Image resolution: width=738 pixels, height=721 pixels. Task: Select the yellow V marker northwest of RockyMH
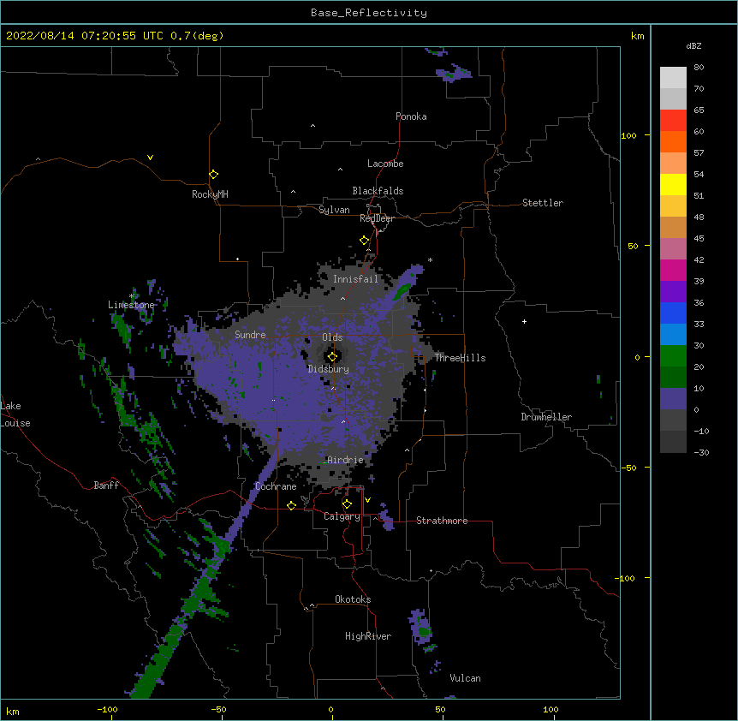pyautogui.click(x=150, y=158)
